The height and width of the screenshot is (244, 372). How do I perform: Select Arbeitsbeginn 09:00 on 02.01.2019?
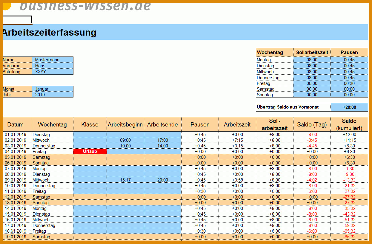125,140
